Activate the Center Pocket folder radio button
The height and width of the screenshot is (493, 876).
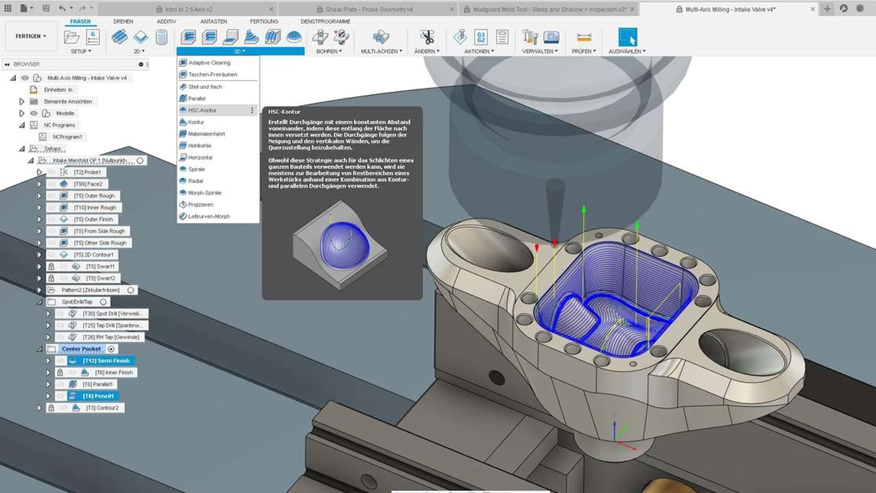click(111, 349)
